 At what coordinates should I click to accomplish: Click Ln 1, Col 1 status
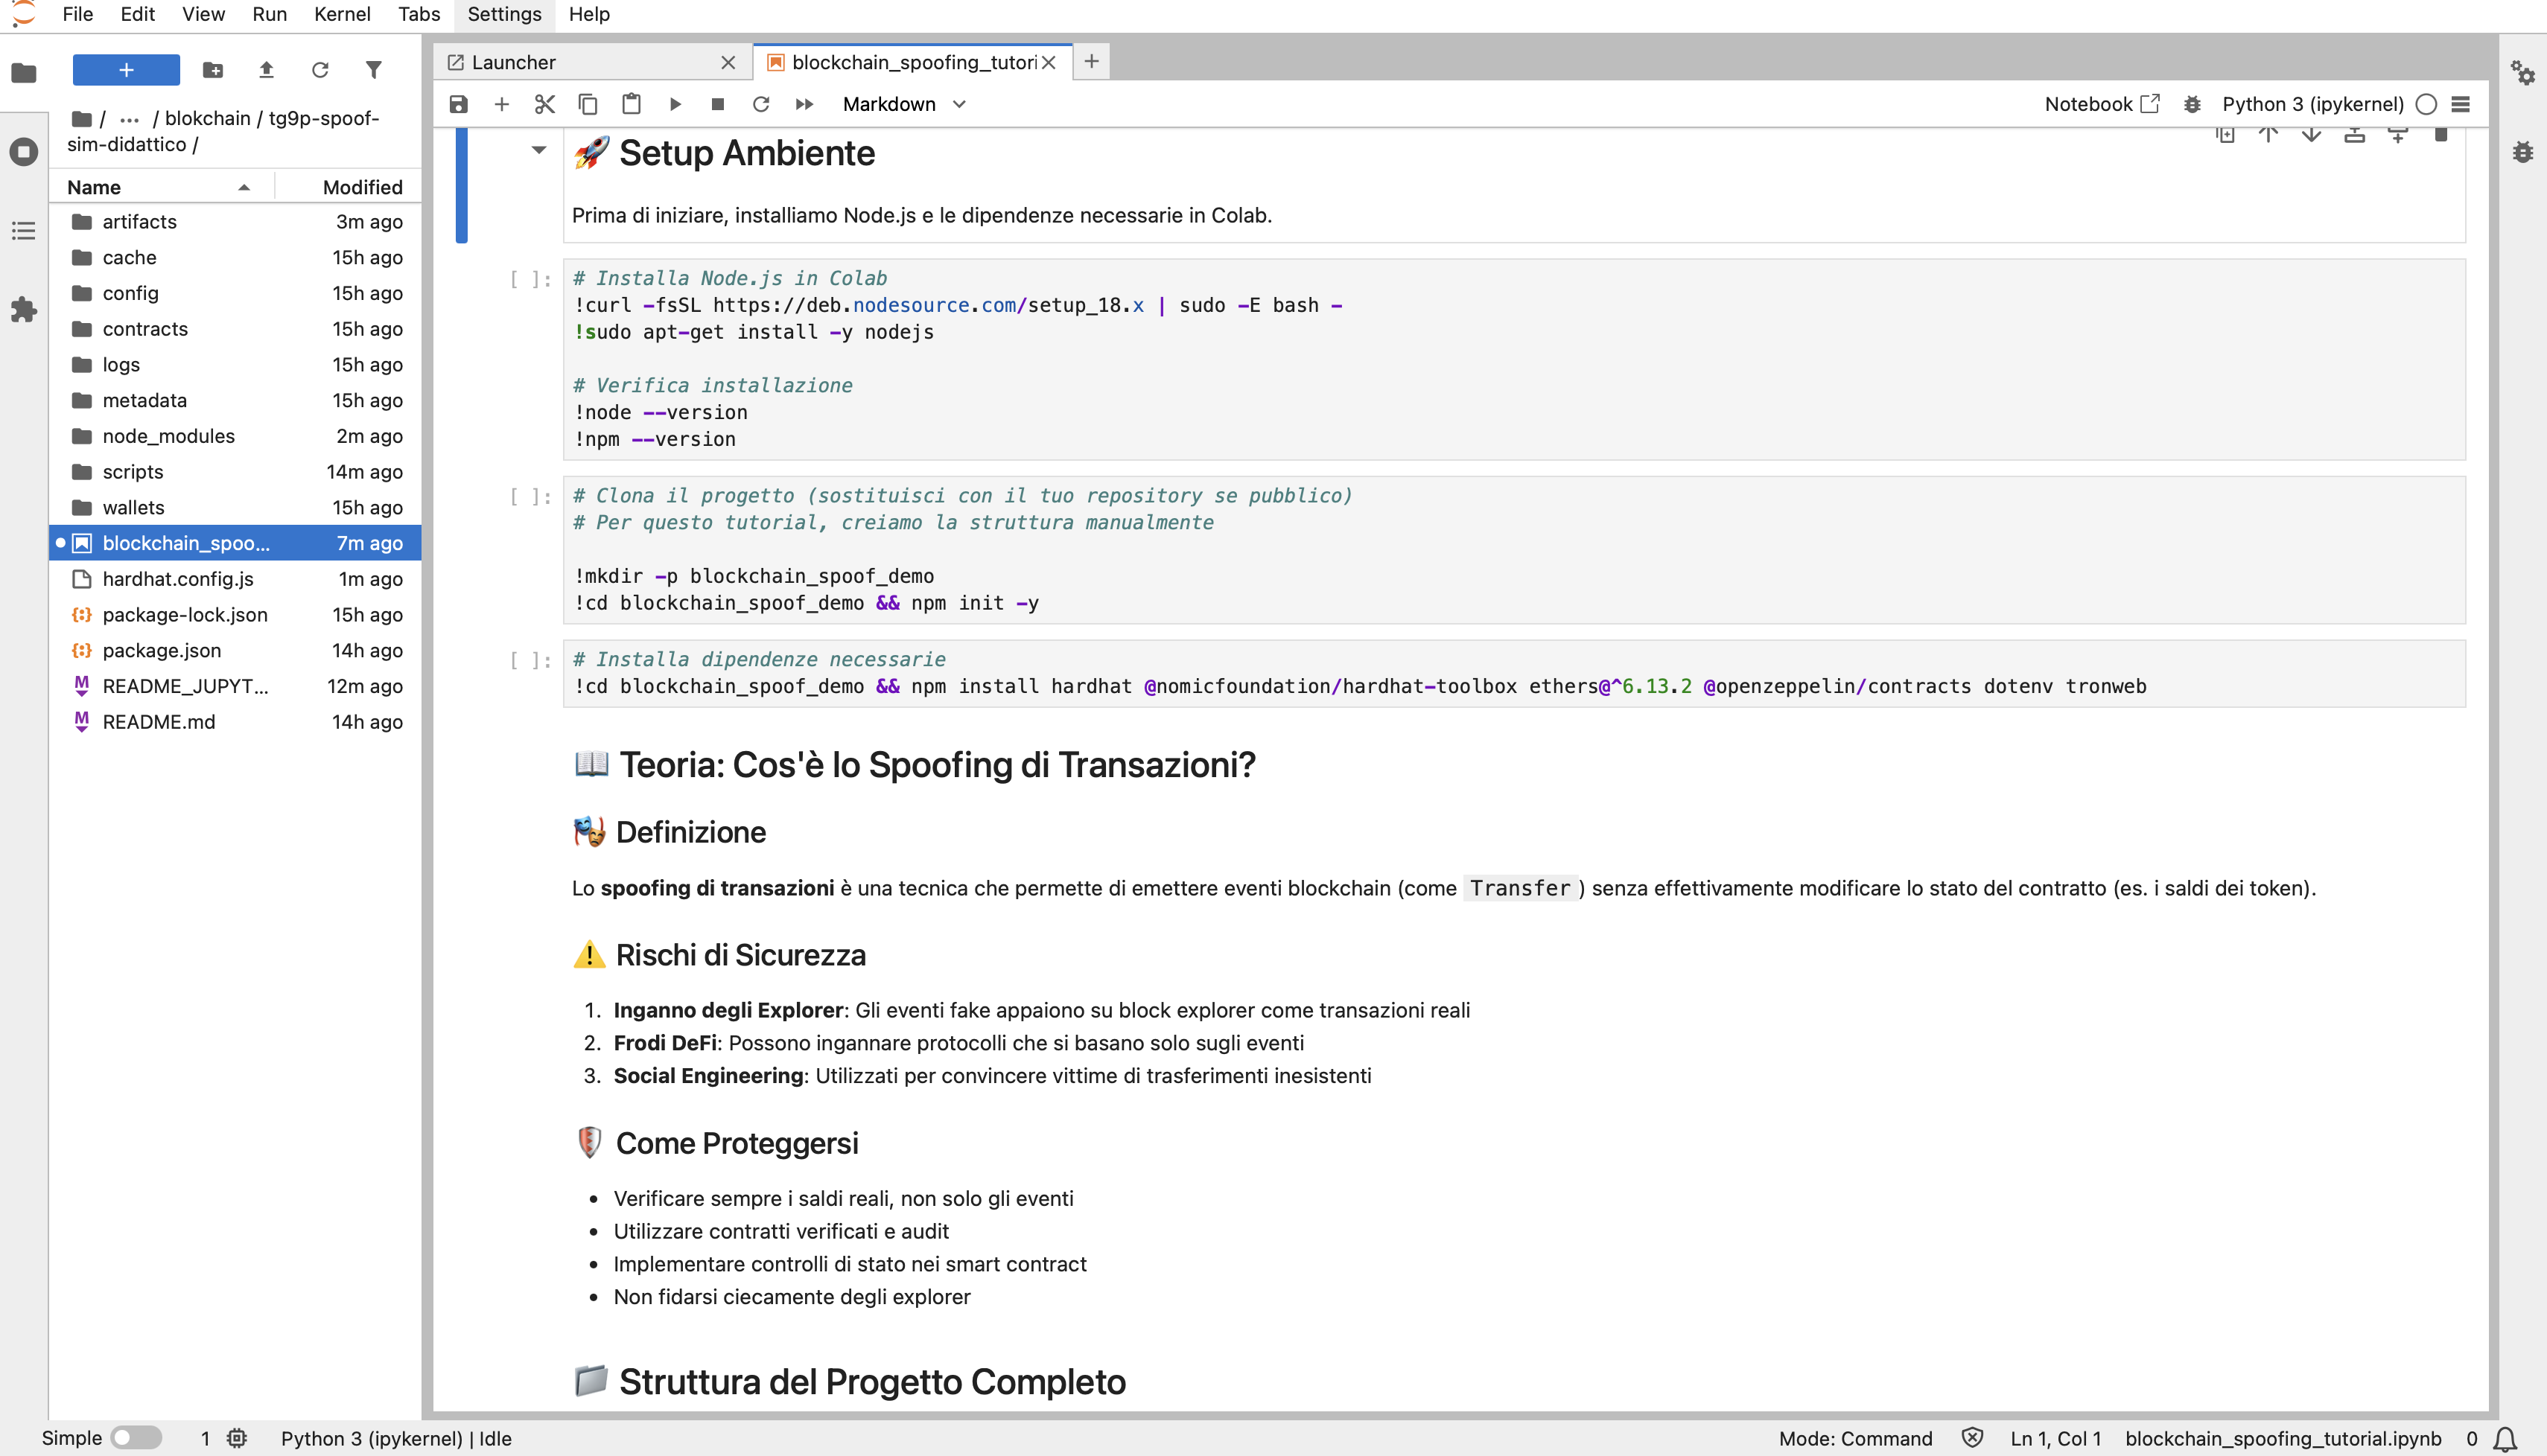point(2055,1438)
